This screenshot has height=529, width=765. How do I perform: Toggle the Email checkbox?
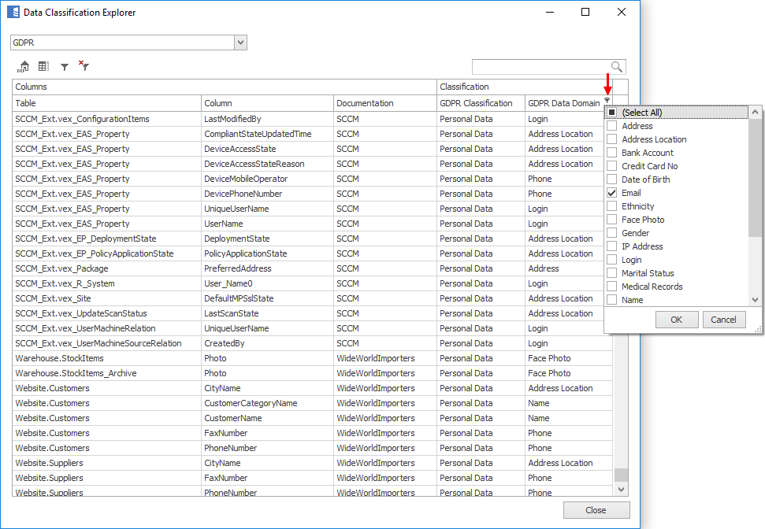click(611, 193)
